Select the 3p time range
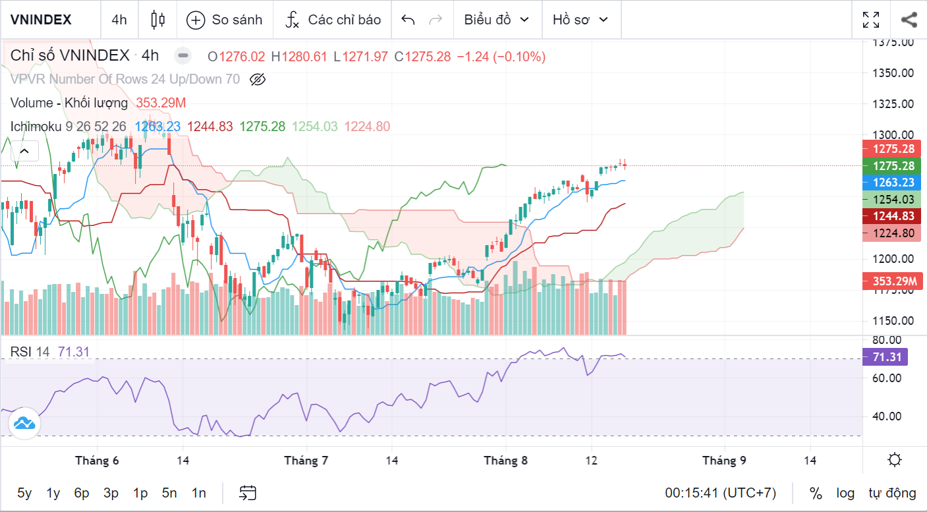The image size is (927, 512). 111,493
